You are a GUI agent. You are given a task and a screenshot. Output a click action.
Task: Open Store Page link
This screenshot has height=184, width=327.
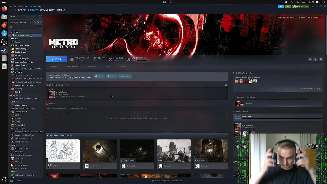53,67
